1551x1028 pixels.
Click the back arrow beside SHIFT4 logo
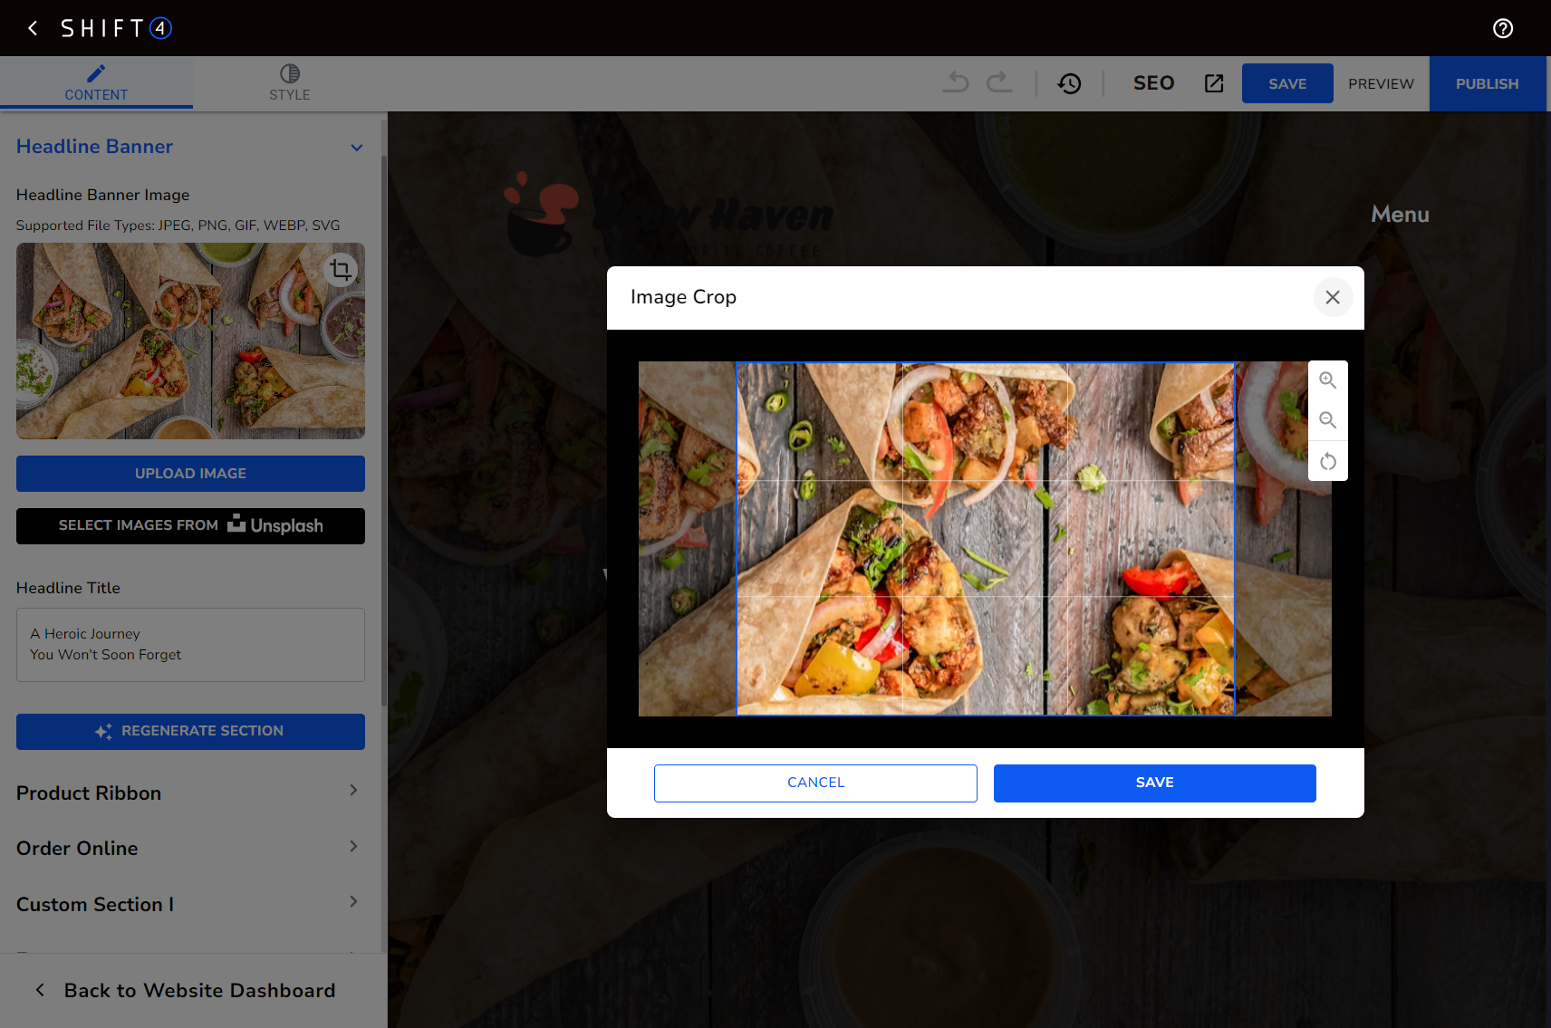tap(34, 28)
